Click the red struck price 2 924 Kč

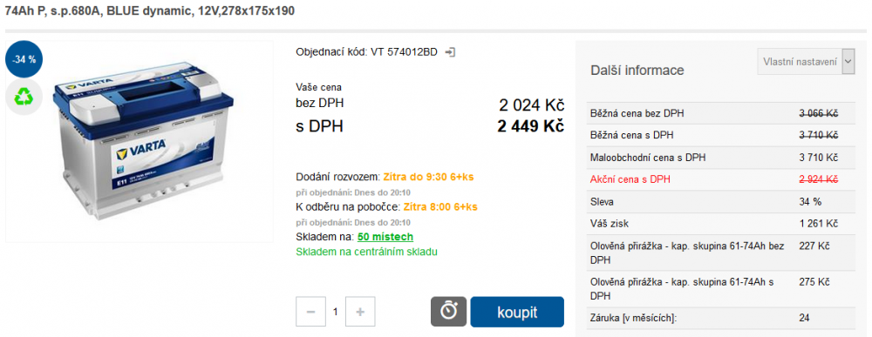[x=819, y=179]
